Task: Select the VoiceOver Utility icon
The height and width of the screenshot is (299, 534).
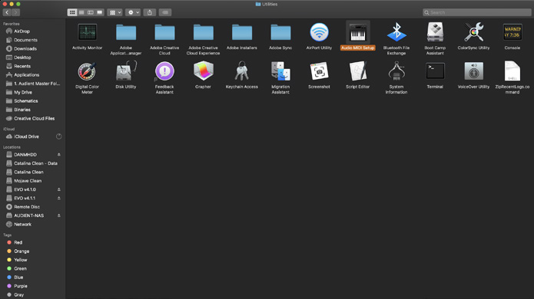Action: (x=474, y=71)
